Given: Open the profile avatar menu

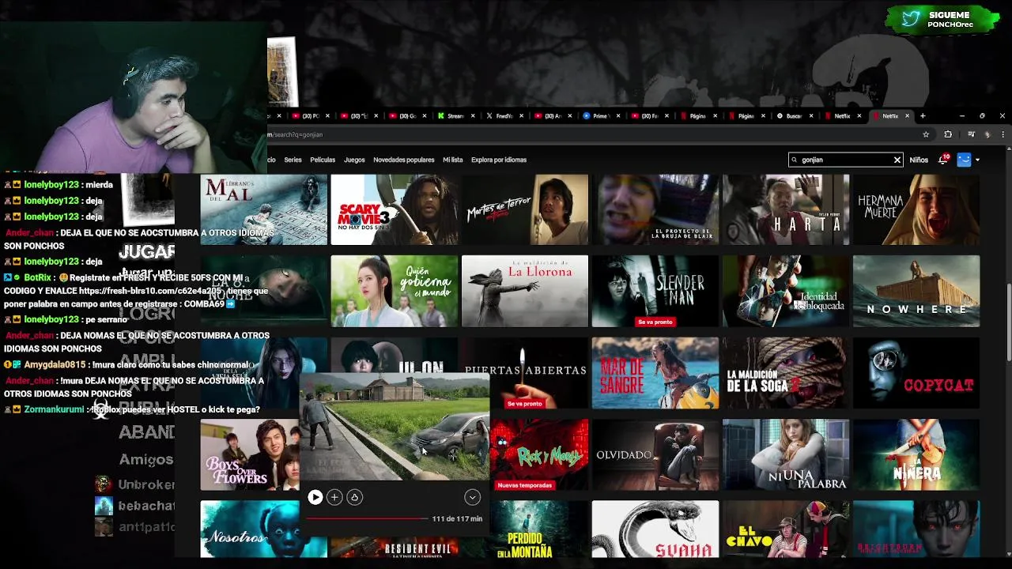Looking at the screenshot, I should click(964, 160).
